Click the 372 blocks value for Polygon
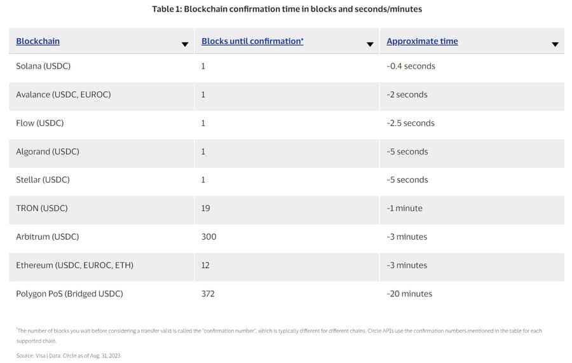This screenshot has width=572, height=363. pos(208,294)
